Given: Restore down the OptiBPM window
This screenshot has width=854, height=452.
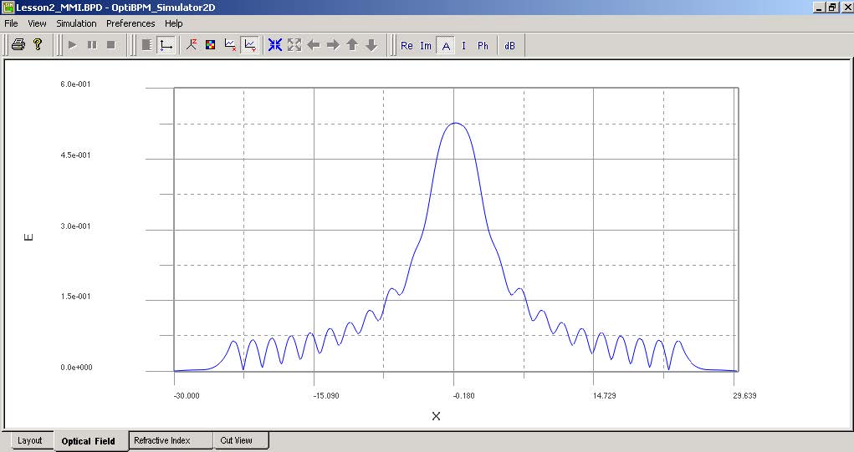Looking at the screenshot, I should click(x=831, y=7).
